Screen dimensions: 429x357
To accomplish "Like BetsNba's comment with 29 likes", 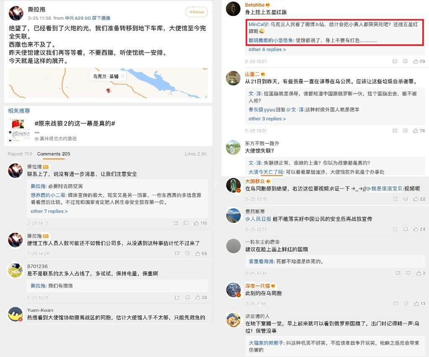I will click(x=419, y=61).
